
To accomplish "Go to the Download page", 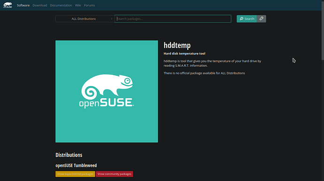I will pyautogui.click(x=39, y=5).
